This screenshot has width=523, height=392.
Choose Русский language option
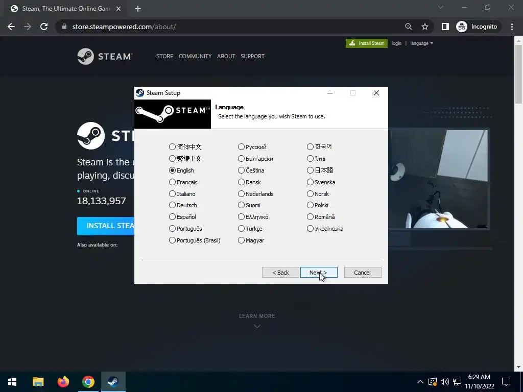[241, 146]
